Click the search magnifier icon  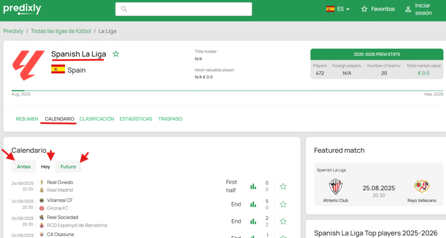(124, 9)
